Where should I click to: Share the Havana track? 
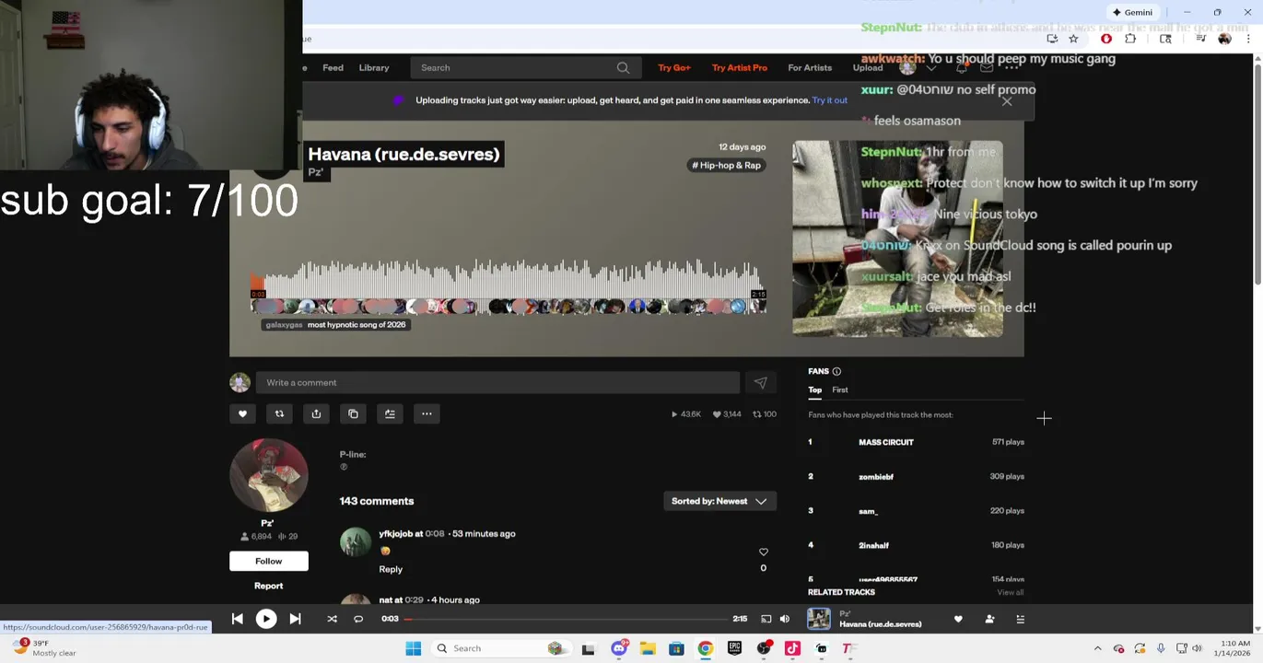pos(316,413)
